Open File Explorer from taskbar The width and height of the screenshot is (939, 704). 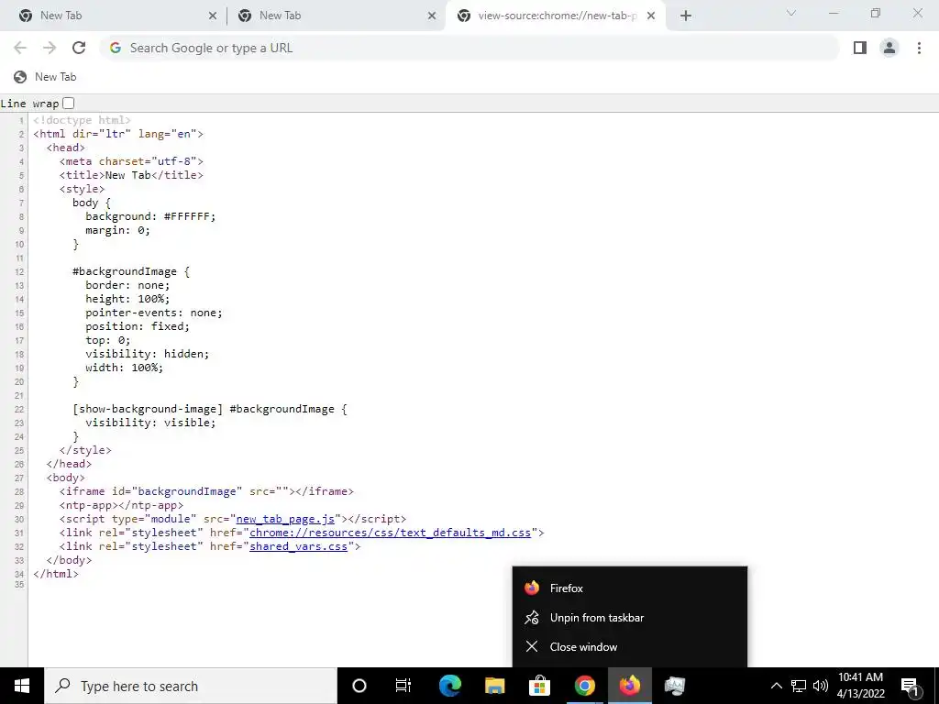494,686
